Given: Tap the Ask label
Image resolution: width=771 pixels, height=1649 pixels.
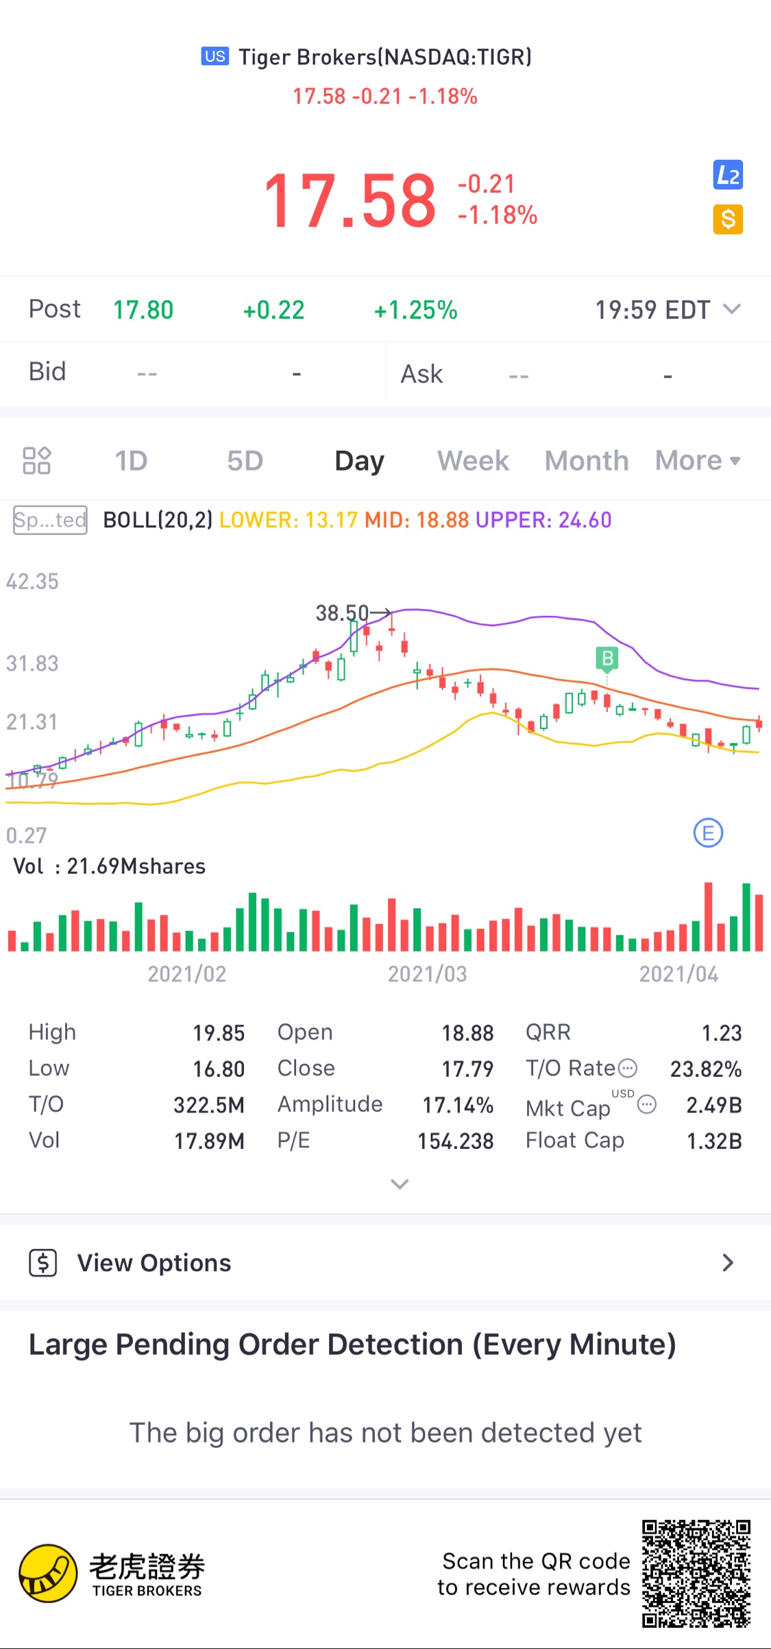Looking at the screenshot, I should pos(421,375).
